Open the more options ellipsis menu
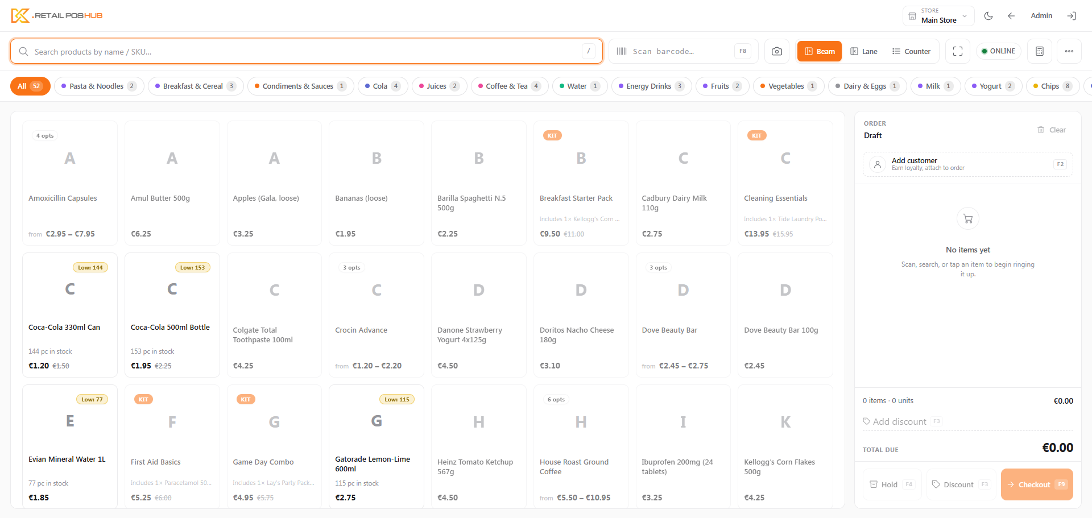The height and width of the screenshot is (518, 1092). pyautogui.click(x=1069, y=51)
